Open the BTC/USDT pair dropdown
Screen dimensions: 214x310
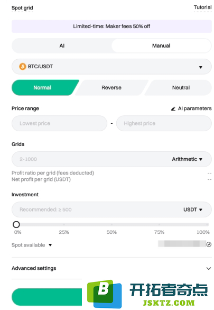pyautogui.click(x=111, y=67)
